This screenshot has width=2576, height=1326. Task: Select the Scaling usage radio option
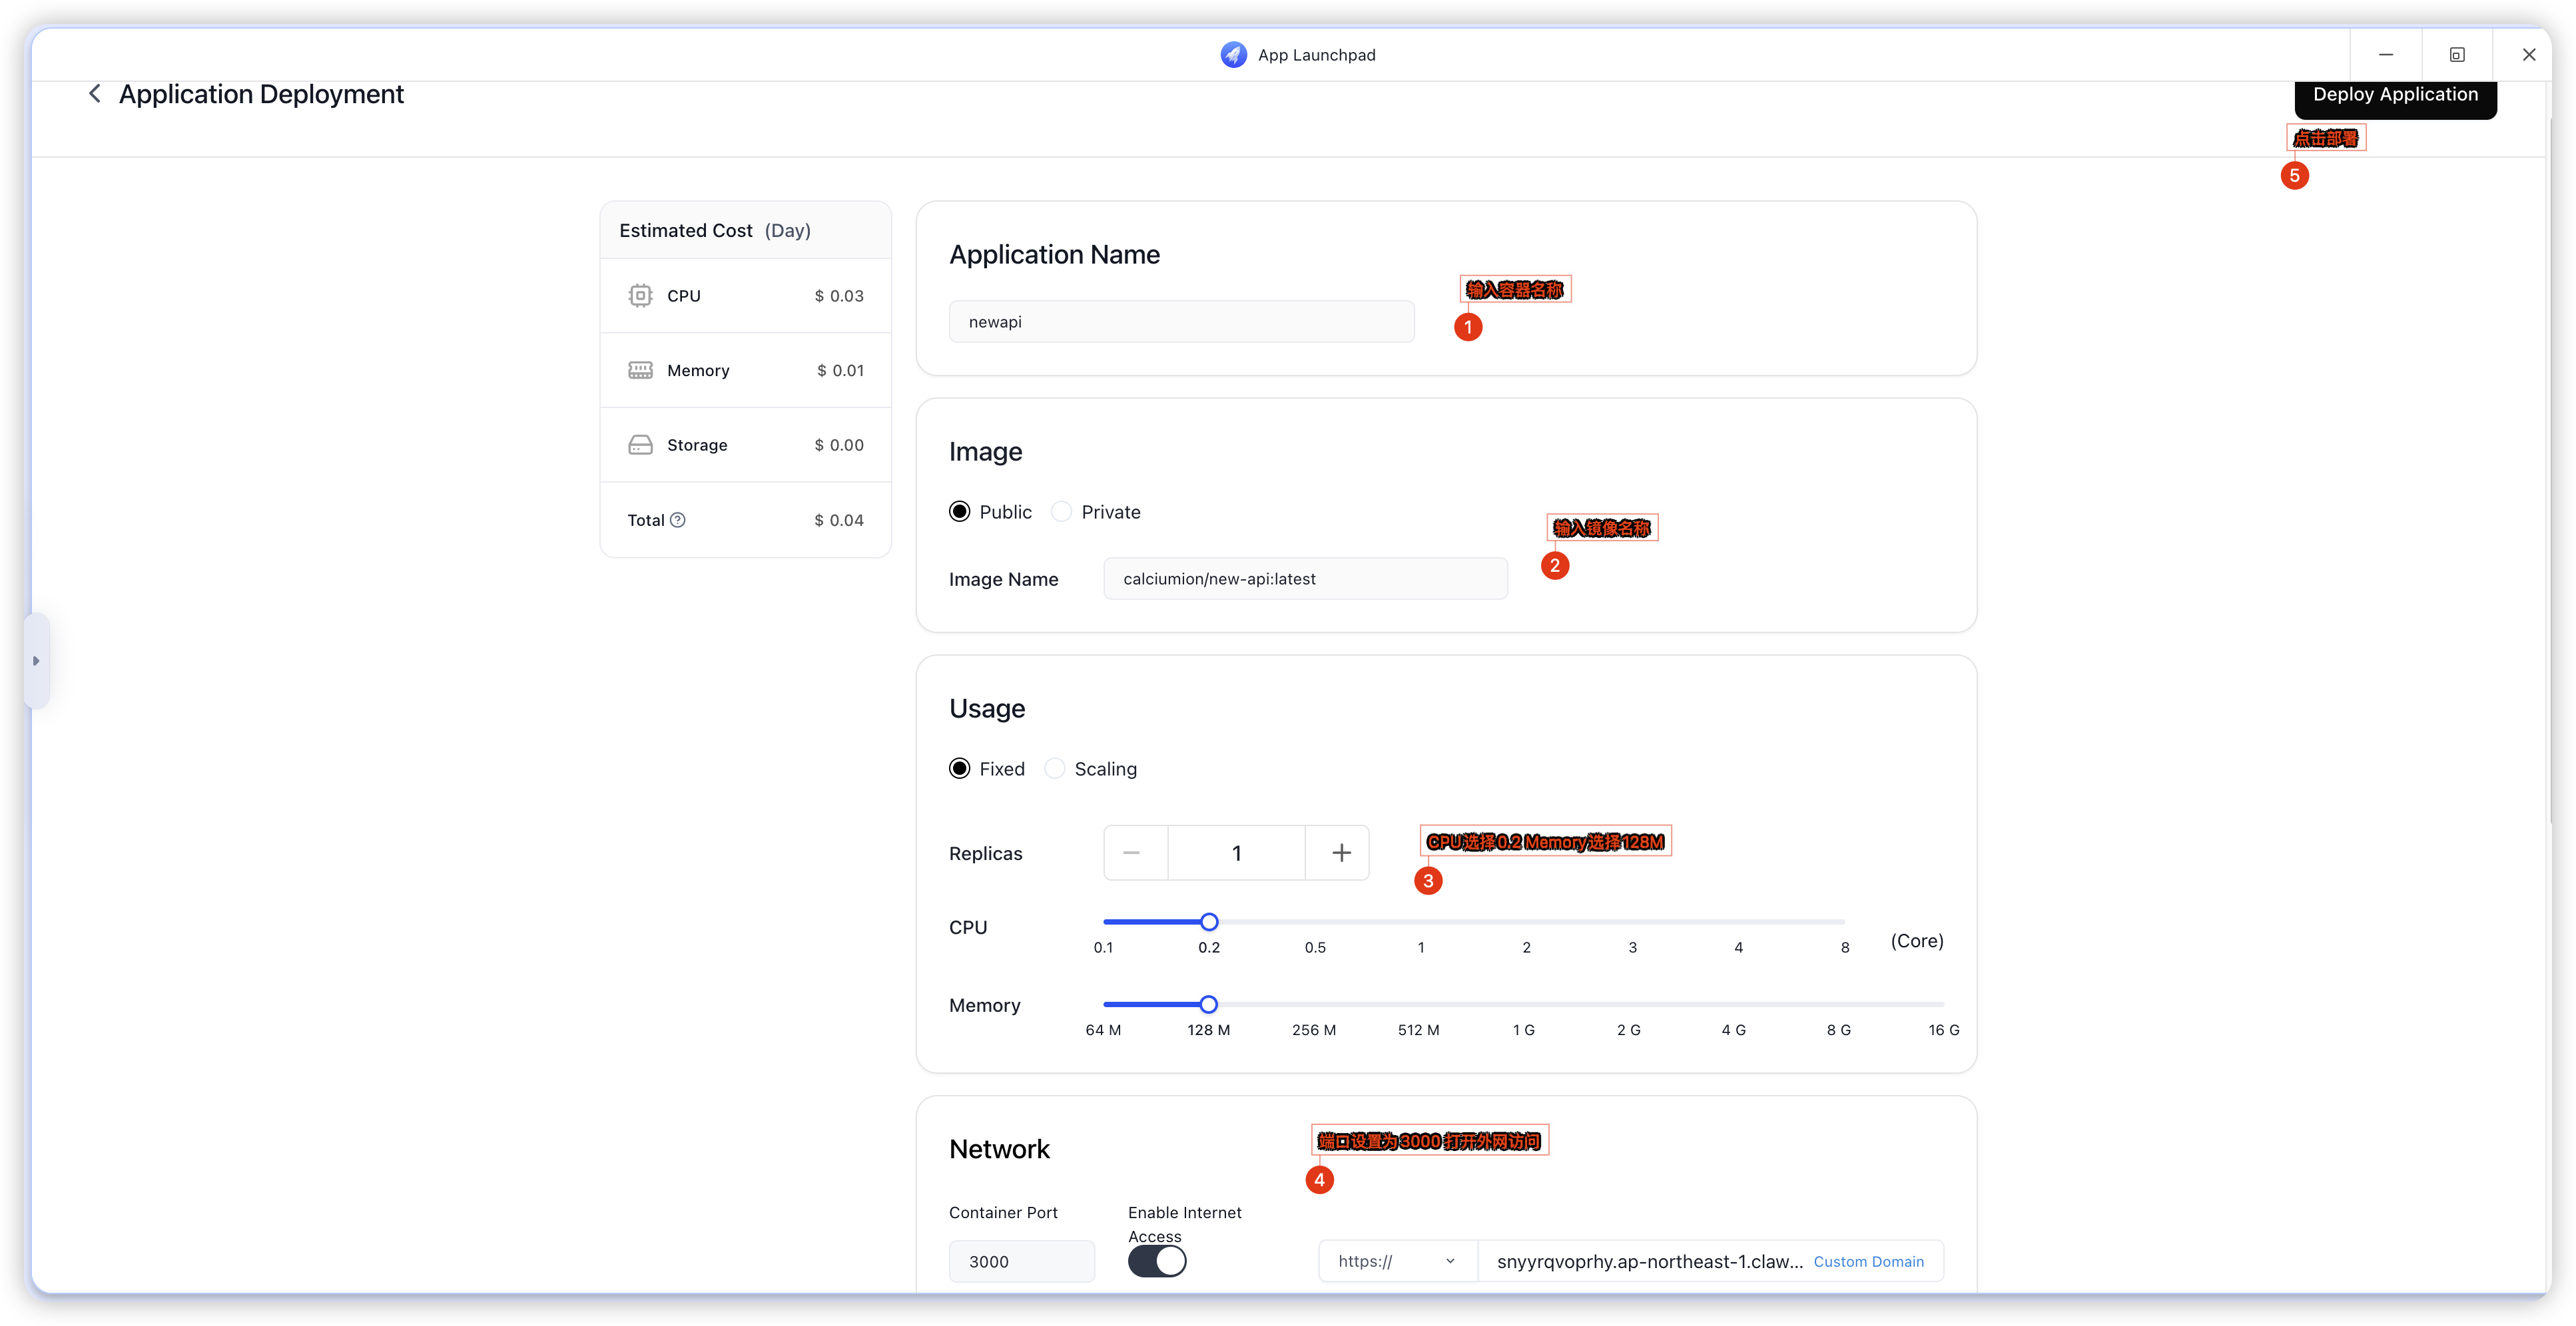(x=1055, y=768)
